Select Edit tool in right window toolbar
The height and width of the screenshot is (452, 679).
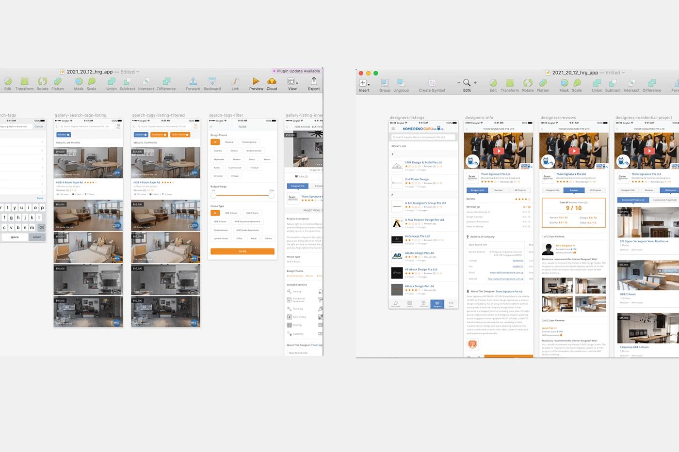tap(493, 83)
